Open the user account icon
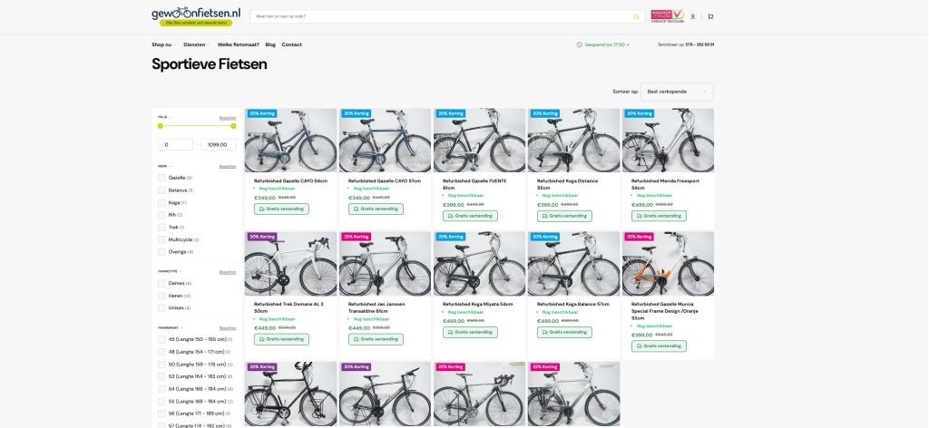The image size is (929, 428). click(x=692, y=16)
